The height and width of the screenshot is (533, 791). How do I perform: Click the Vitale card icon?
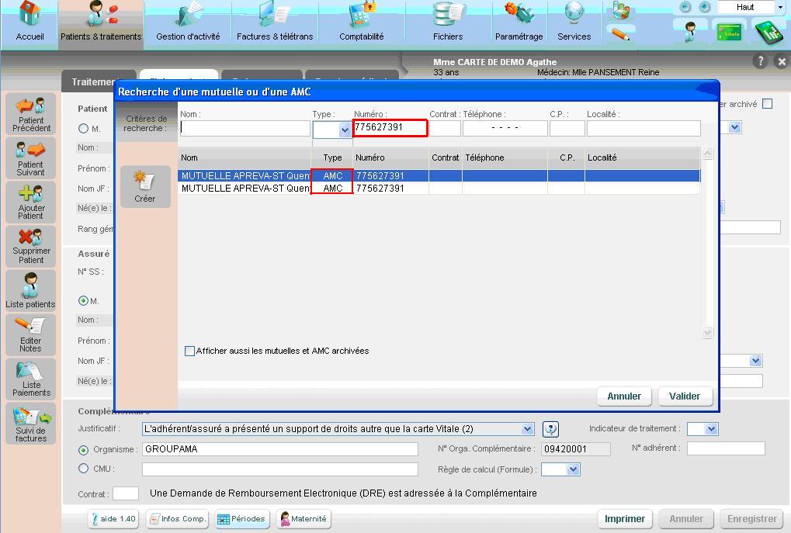(729, 33)
